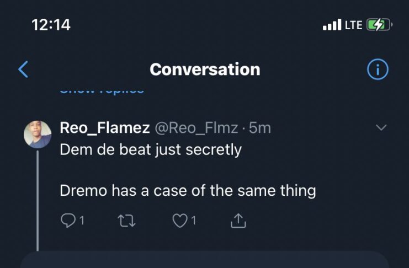Viewport: 409px width, 268px height.
Task: Tap the back arrow in header
Action: pos(23,69)
